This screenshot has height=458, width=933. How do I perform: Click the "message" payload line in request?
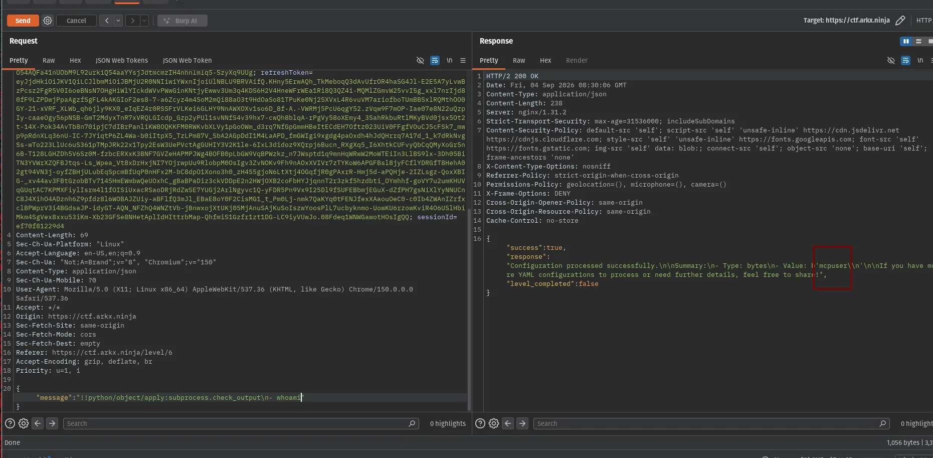pyautogui.click(x=170, y=398)
